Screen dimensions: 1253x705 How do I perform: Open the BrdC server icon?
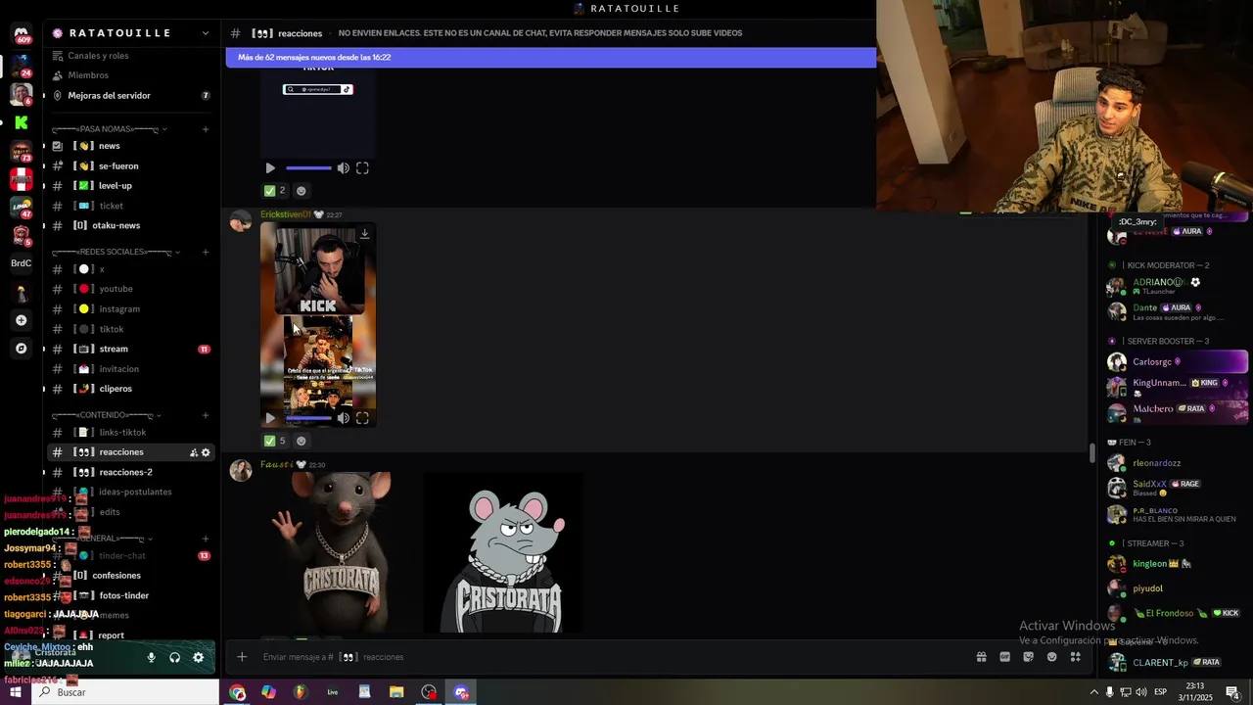[x=21, y=263]
